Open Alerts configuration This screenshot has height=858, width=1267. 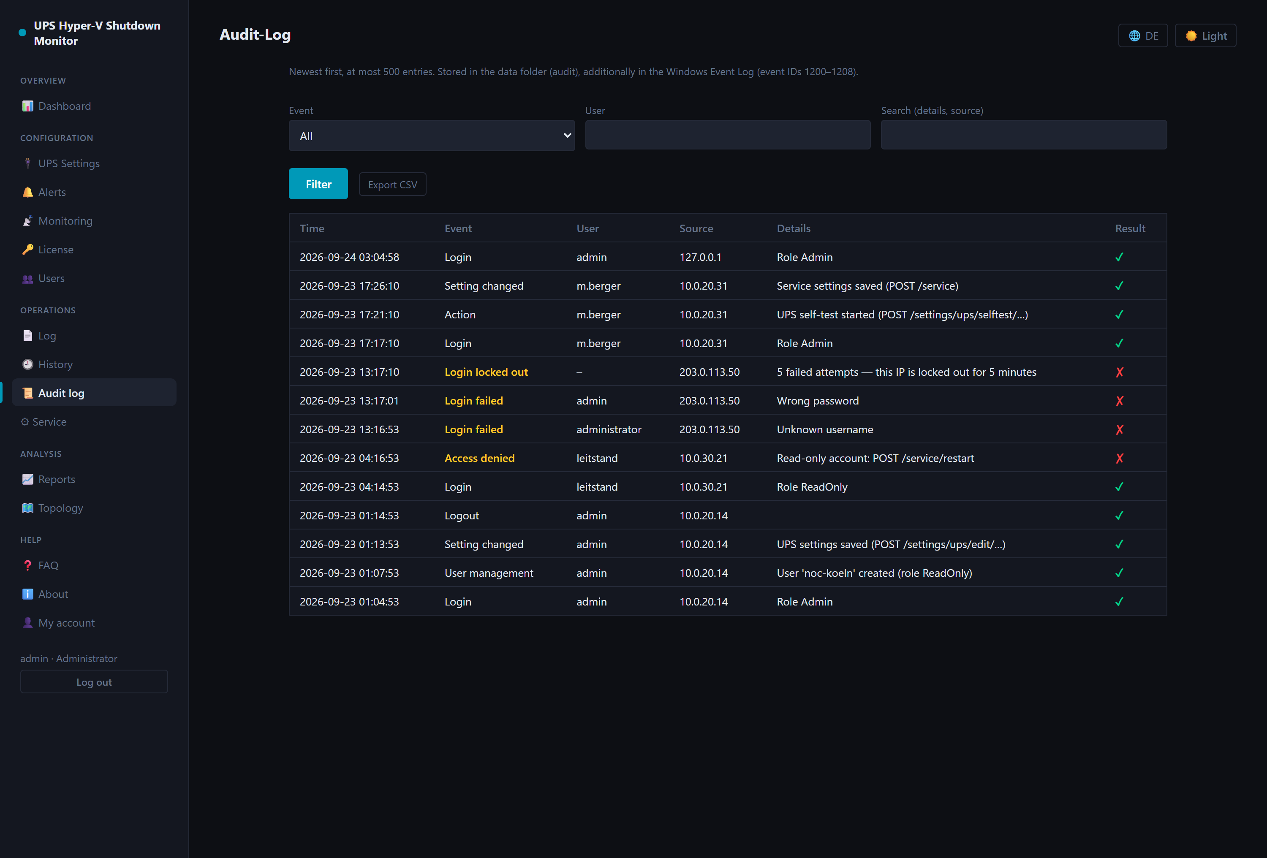pos(94,192)
